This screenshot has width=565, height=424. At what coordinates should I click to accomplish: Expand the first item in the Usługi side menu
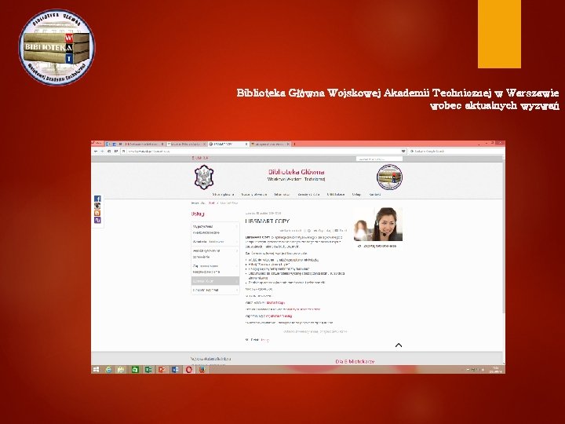pos(215,229)
